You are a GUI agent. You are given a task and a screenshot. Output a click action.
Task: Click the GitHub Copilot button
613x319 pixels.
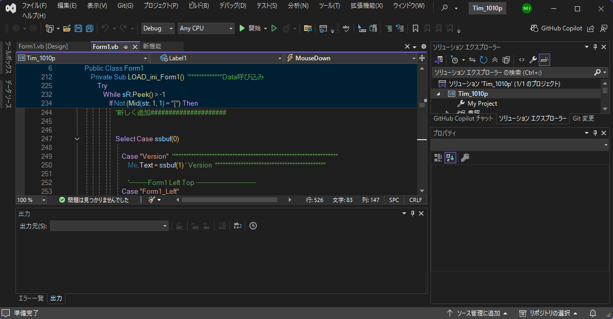pyautogui.click(x=556, y=28)
